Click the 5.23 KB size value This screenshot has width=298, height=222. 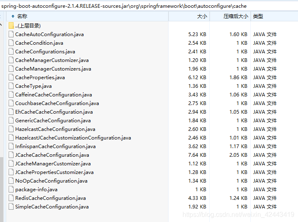[x=197, y=34]
